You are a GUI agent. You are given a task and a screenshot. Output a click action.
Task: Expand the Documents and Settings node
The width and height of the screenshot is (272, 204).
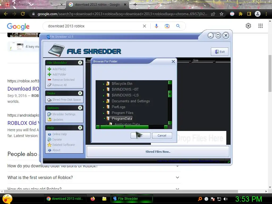click(x=104, y=102)
